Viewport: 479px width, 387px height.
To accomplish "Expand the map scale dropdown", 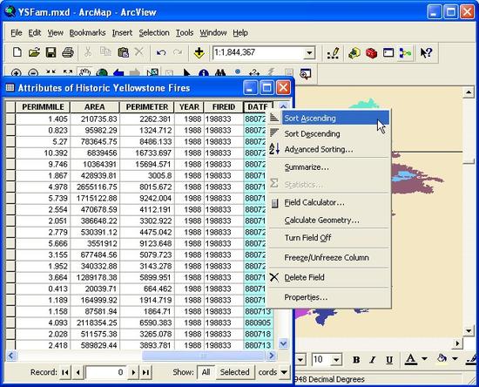I will (x=309, y=53).
